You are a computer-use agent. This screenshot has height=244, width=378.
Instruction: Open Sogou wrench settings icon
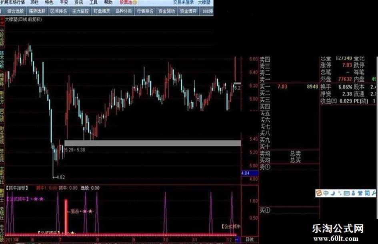tap(374, 193)
